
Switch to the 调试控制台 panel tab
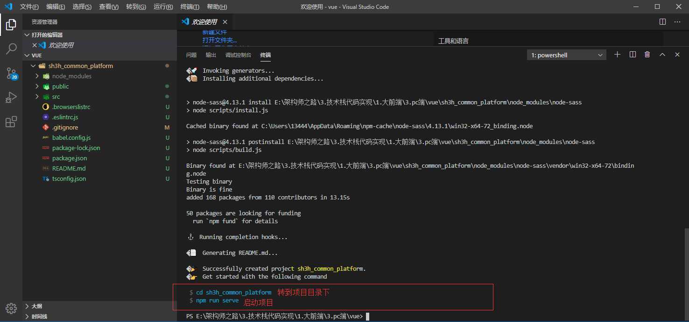point(238,55)
